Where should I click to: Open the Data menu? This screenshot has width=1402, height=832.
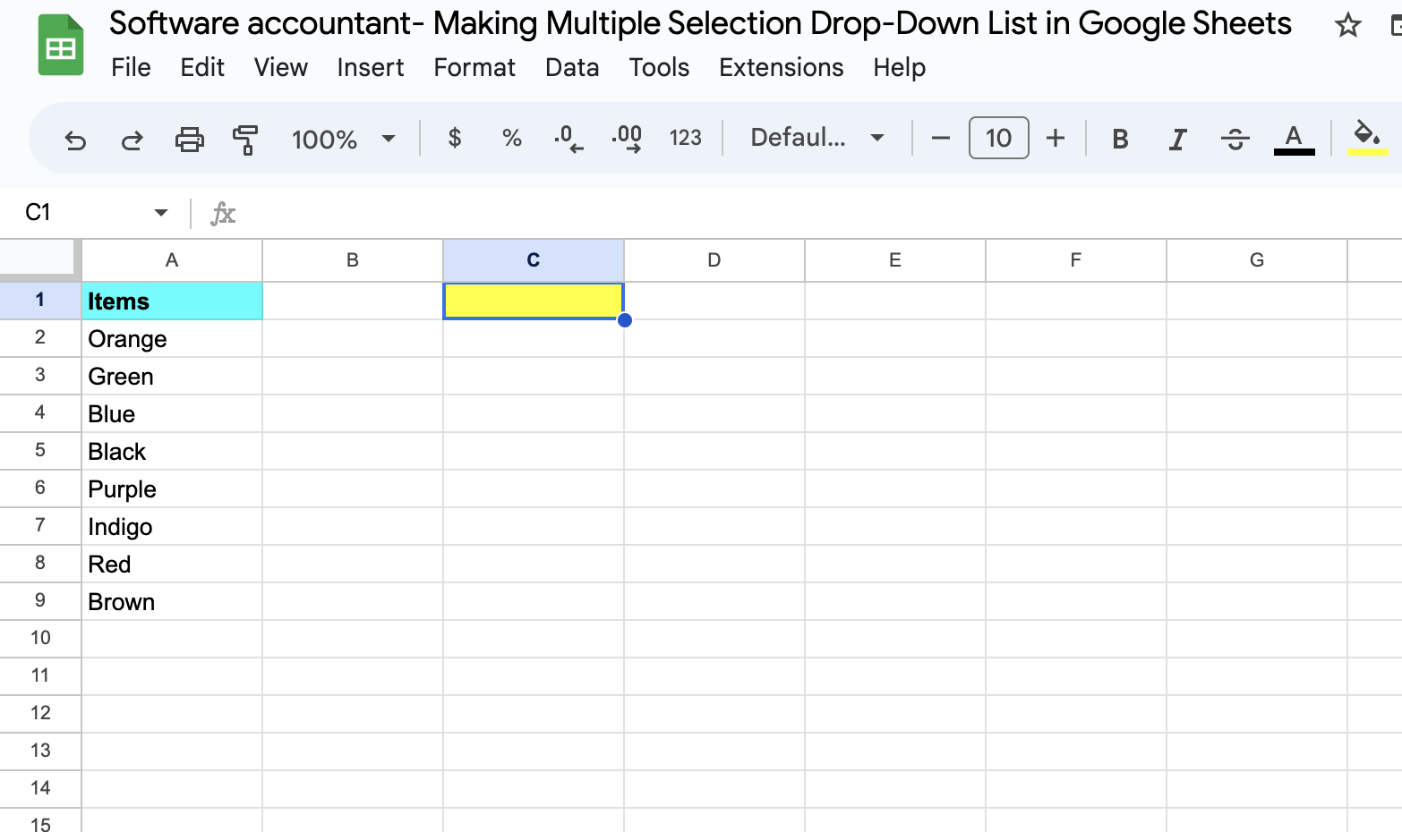pos(572,67)
